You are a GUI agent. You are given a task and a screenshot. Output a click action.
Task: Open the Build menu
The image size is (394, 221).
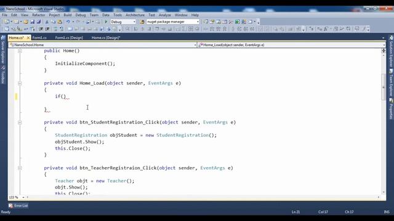click(67, 15)
